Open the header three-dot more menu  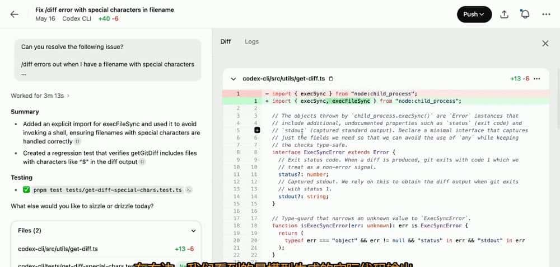pos(546,15)
